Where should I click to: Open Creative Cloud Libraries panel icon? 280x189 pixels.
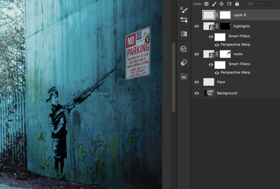point(183,49)
